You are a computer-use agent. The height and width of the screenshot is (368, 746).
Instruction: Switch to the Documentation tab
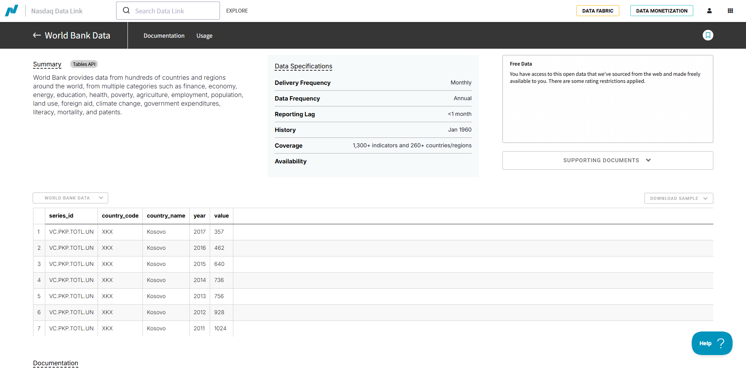click(x=164, y=36)
